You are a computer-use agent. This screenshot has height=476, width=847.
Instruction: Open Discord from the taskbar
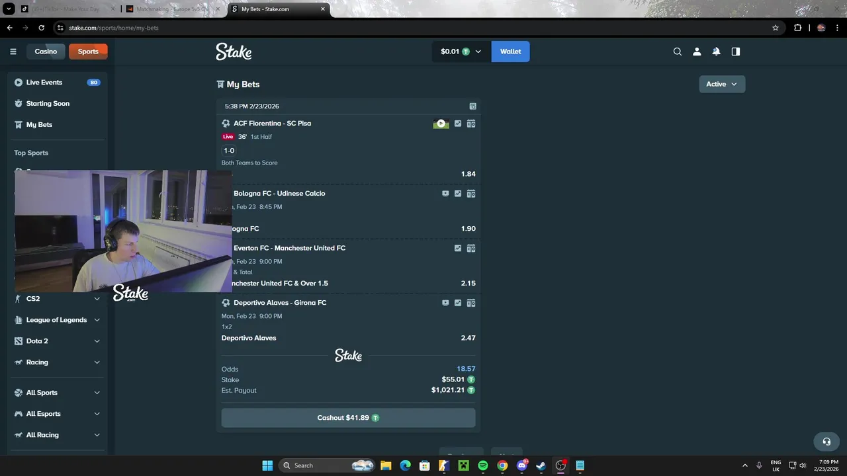click(521, 465)
